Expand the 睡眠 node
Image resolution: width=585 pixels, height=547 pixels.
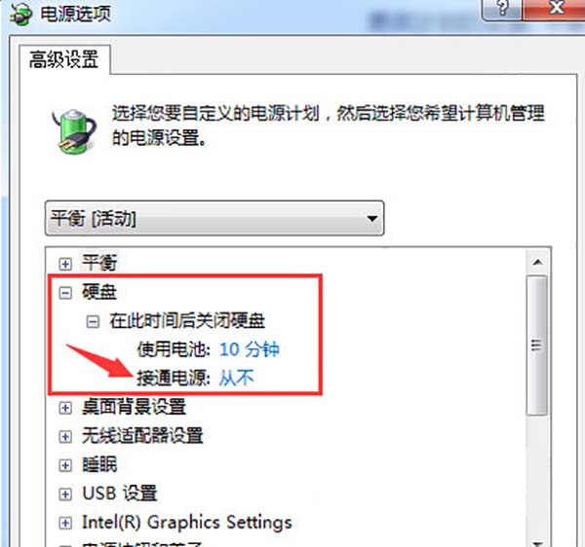click(65, 465)
